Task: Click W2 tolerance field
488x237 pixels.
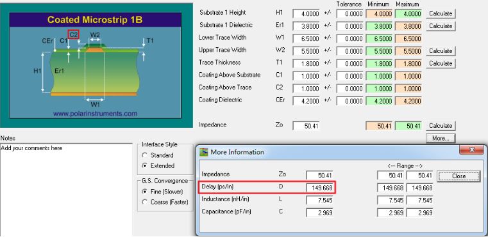Action: click(350, 51)
